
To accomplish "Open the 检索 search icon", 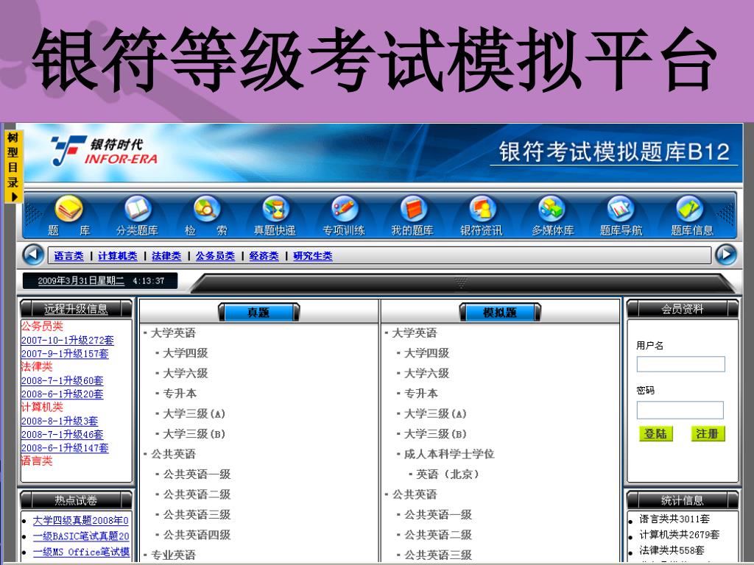I will pos(207,209).
